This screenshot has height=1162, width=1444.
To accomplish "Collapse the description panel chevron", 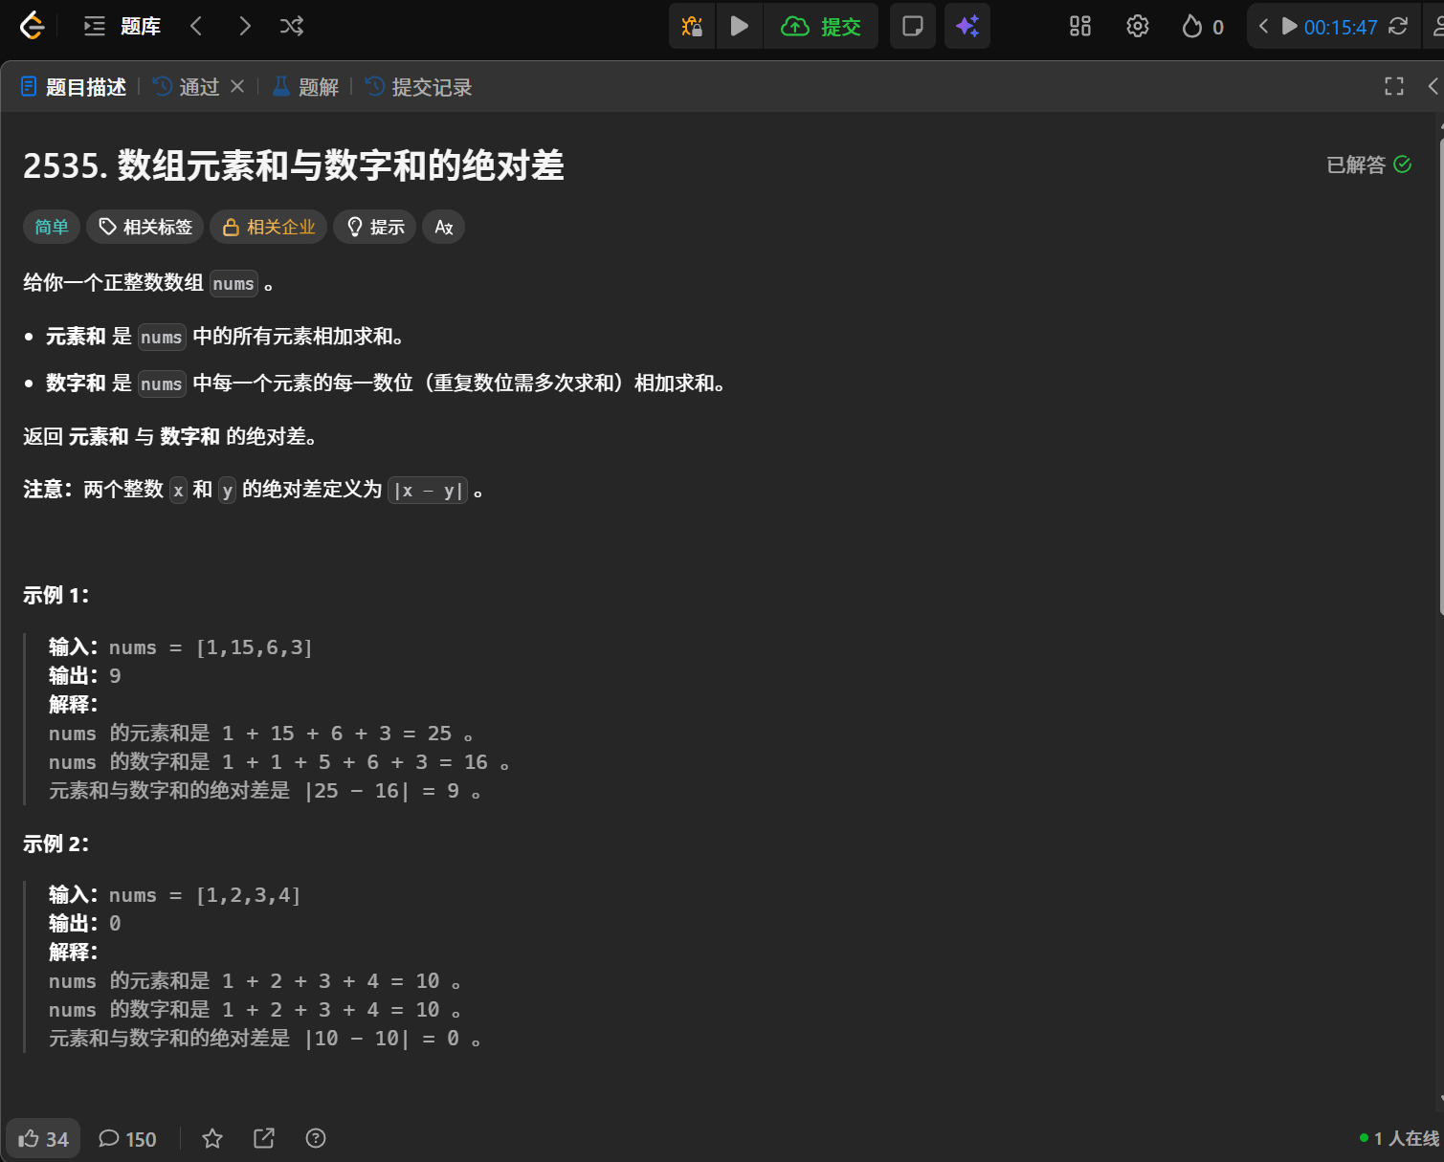I will [x=1433, y=86].
